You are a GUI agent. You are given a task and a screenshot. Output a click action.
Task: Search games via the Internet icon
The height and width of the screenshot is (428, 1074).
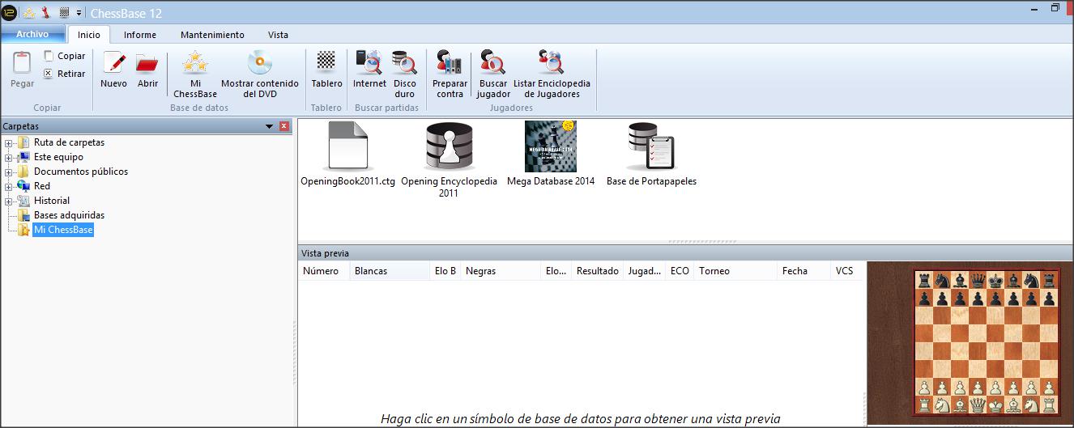pos(369,62)
